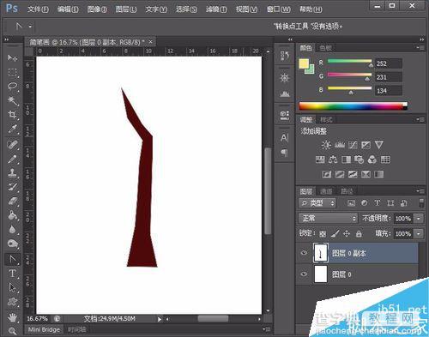Viewport: 429px width, 337px height.
Task: Select the Path Selection tool
Action: tap(12, 287)
